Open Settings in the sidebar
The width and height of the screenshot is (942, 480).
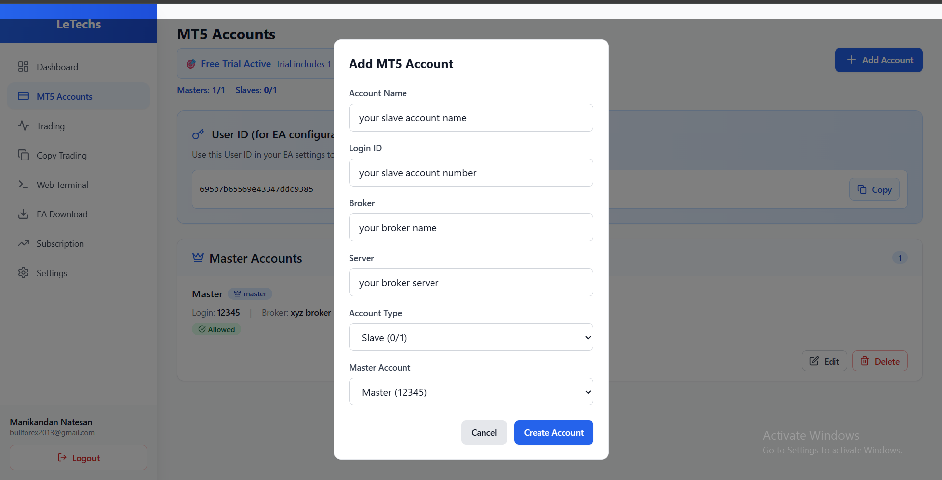tap(79, 273)
